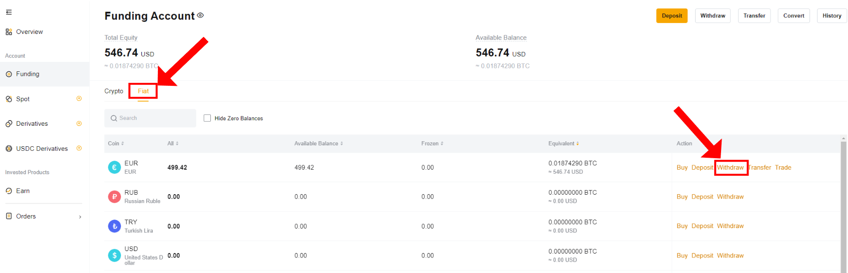Select the Turkish Lira coin icon
This screenshot has height=273, width=848.
point(114,226)
